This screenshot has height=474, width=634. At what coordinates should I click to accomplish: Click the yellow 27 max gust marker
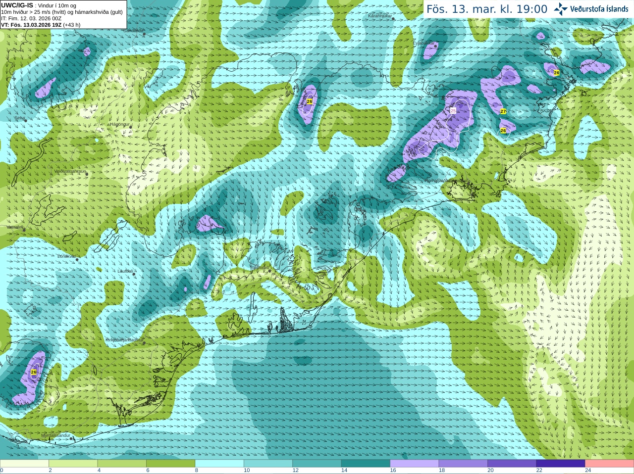(503, 111)
